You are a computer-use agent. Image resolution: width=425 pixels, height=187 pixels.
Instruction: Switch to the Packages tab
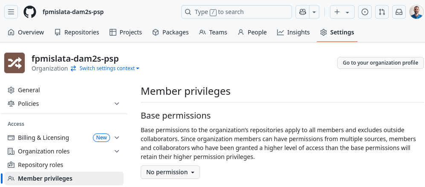click(170, 32)
